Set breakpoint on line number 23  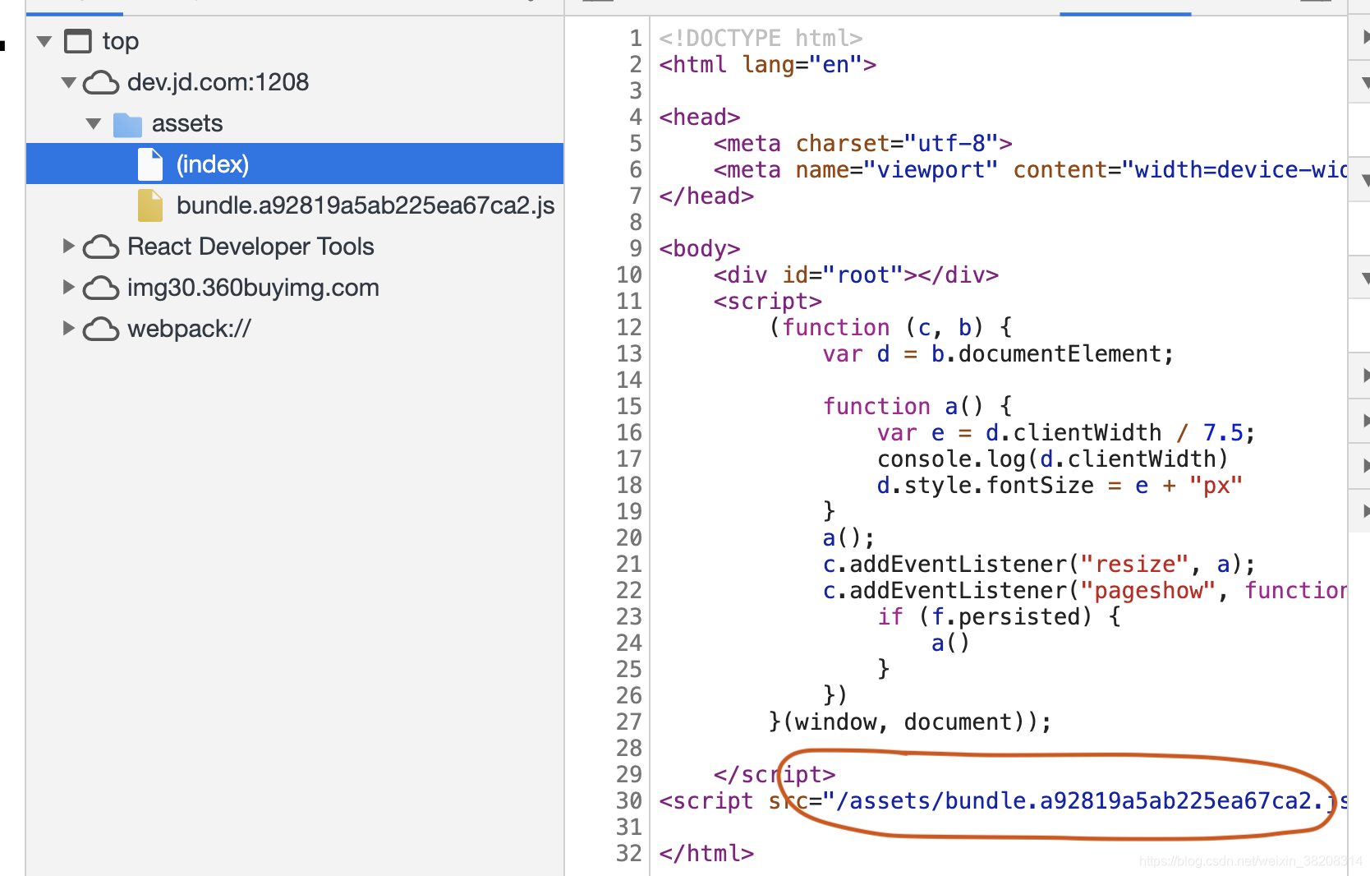(x=629, y=616)
